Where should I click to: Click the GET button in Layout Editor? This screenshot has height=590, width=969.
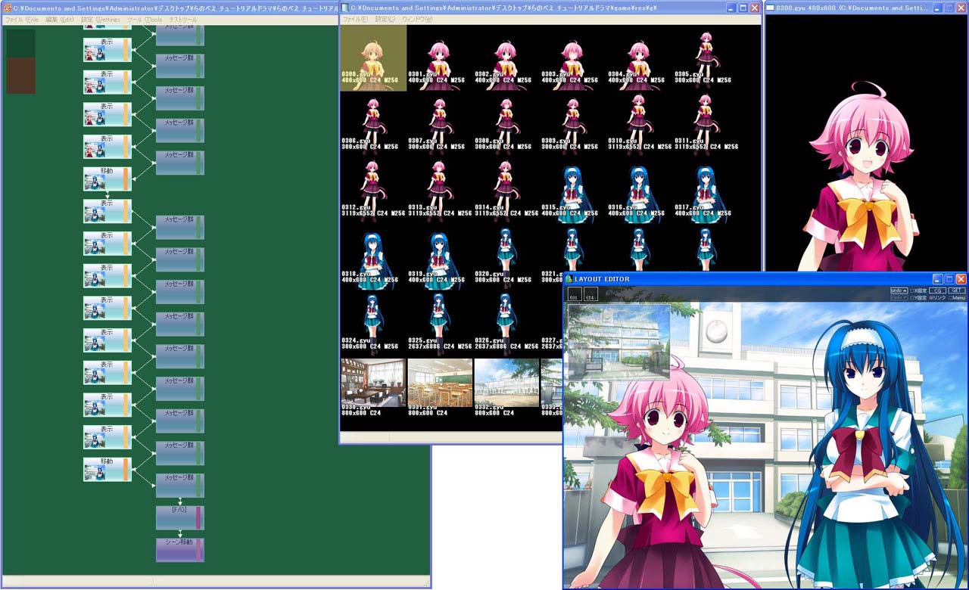pos(958,290)
